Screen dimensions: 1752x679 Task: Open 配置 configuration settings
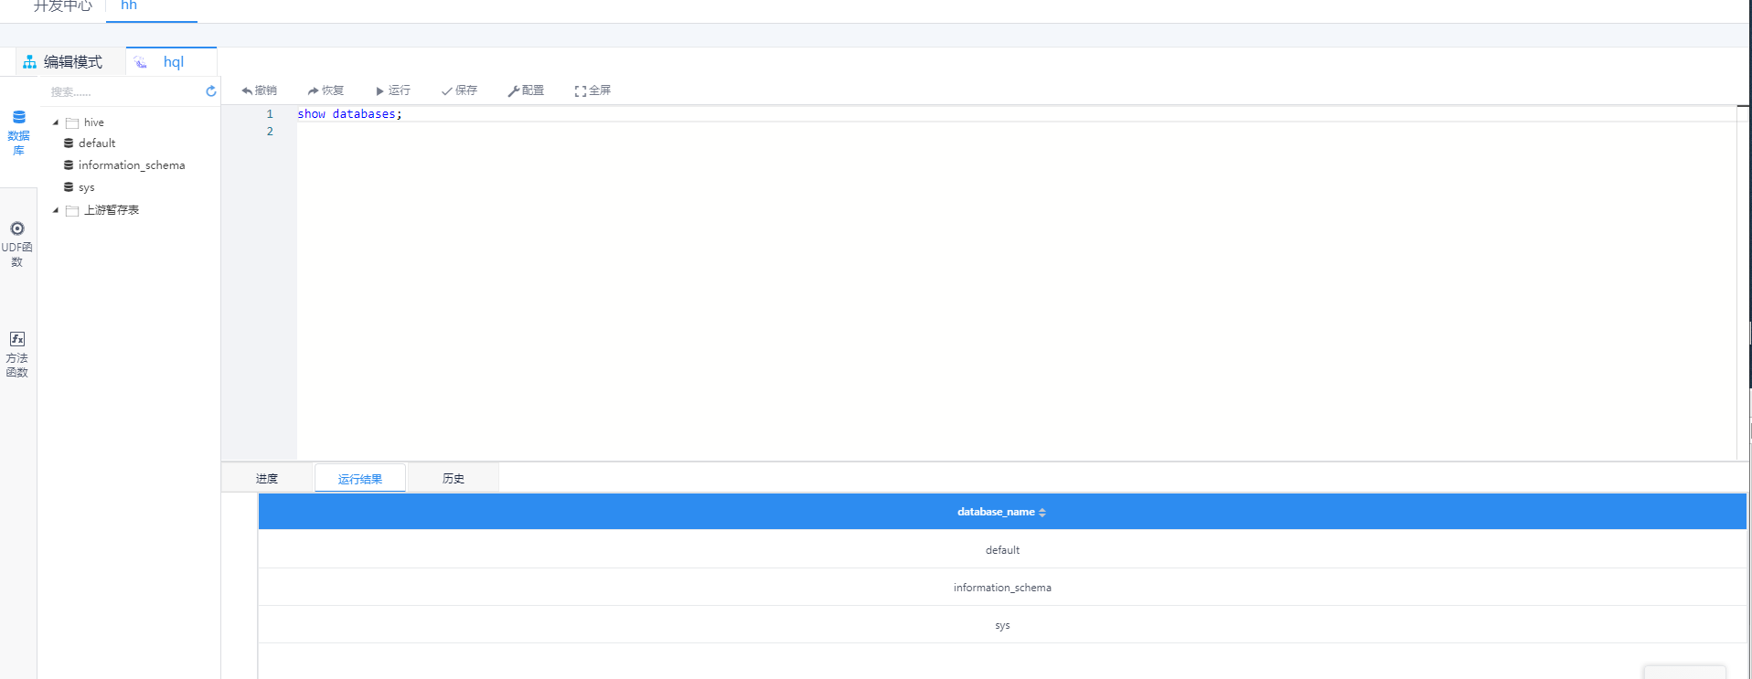[x=526, y=90]
